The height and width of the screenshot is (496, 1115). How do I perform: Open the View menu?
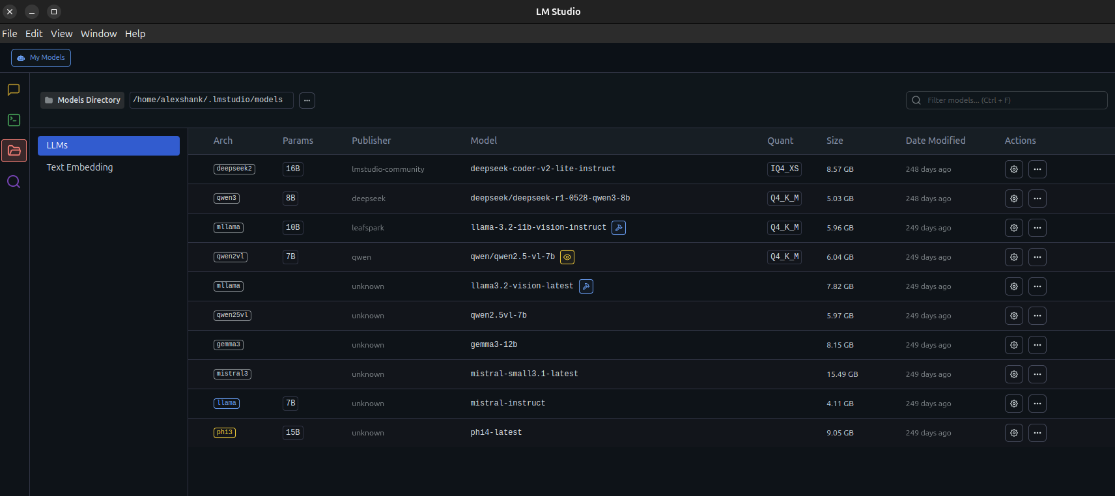tap(61, 34)
